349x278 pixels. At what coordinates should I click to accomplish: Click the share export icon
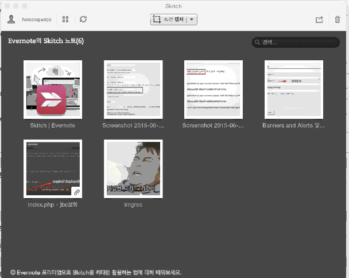click(x=319, y=20)
